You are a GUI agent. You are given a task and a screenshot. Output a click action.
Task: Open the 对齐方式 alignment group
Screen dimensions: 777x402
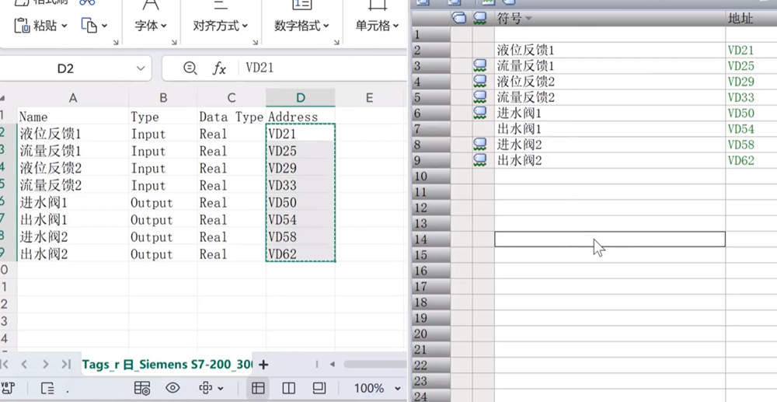(220, 26)
